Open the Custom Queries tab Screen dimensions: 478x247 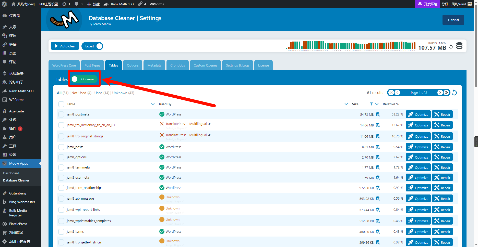206,65
